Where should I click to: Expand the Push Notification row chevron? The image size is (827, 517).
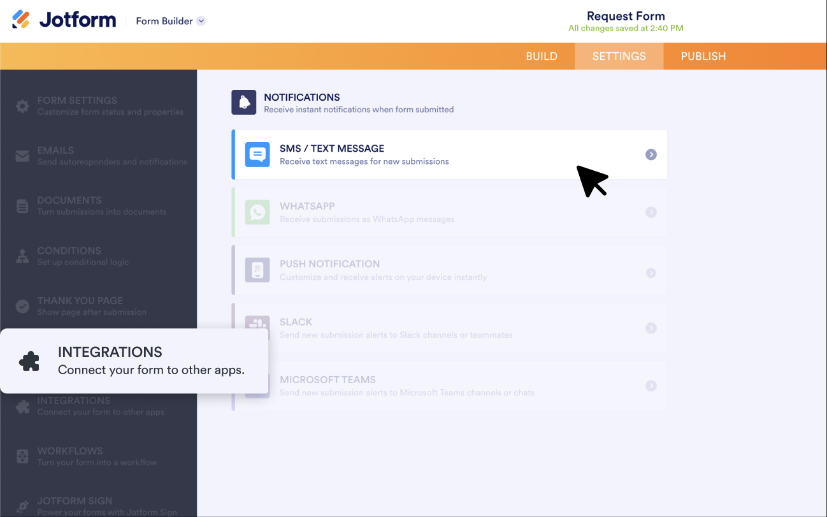pos(651,273)
